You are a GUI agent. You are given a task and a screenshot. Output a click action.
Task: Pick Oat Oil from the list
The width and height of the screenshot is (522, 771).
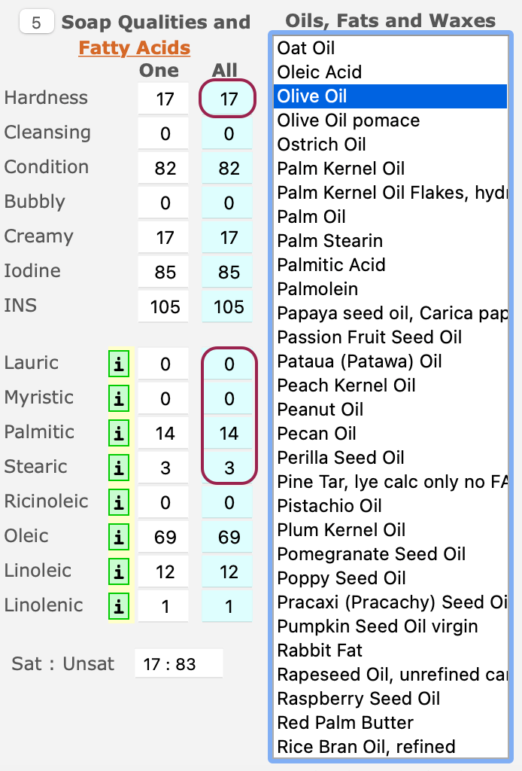pyautogui.click(x=306, y=48)
